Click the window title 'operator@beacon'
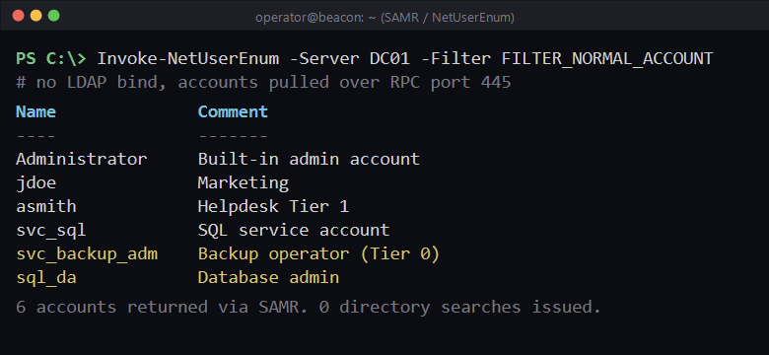The height and width of the screenshot is (355, 769). (x=384, y=18)
